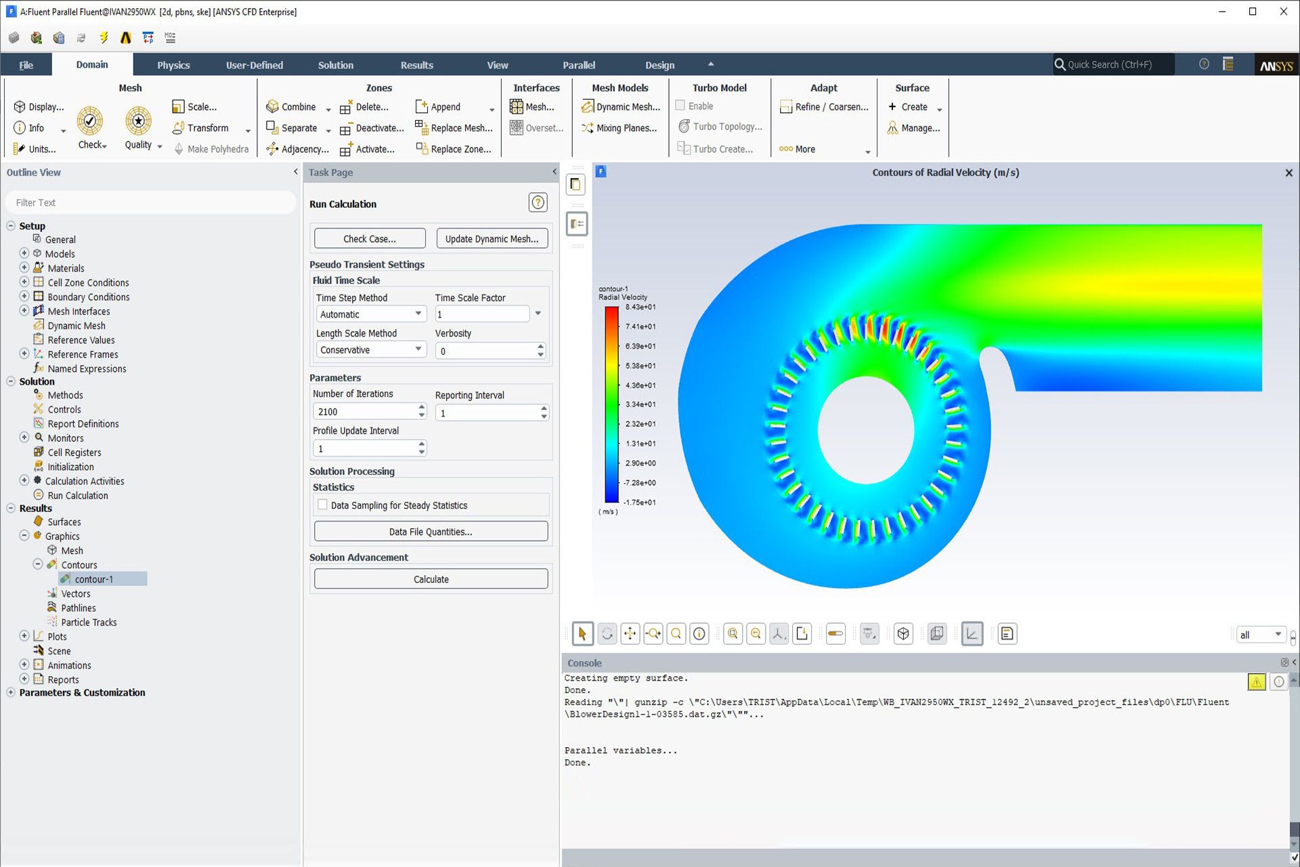Close the contour graphics window
1300x867 pixels.
click(1288, 173)
